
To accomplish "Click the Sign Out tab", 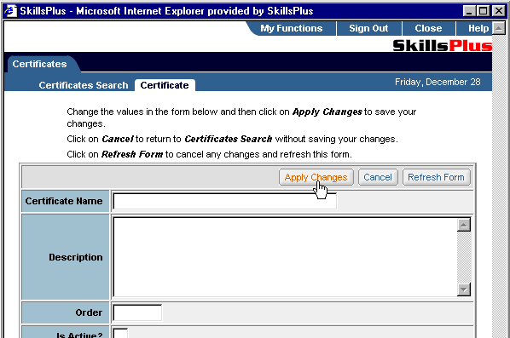I will point(368,29).
